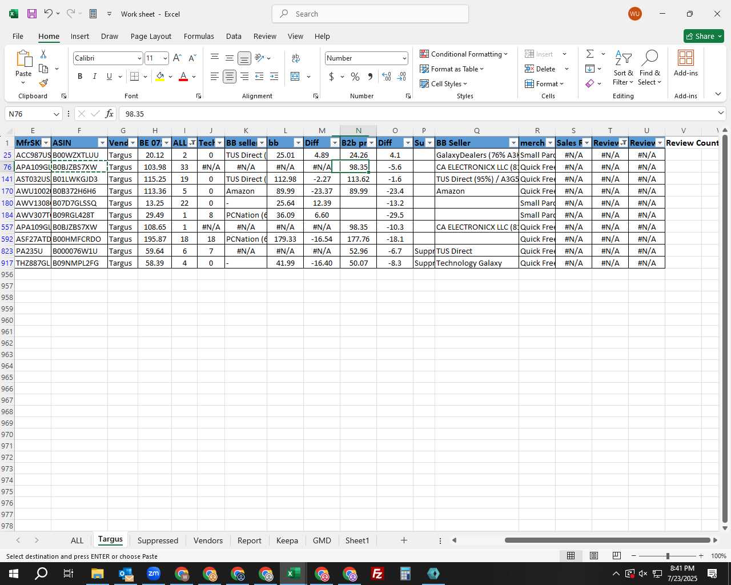Image resolution: width=731 pixels, height=585 pixels.
Task: Toggle Top Align vertical alignment
Action: pyautogui.click(x=215, y=58)
